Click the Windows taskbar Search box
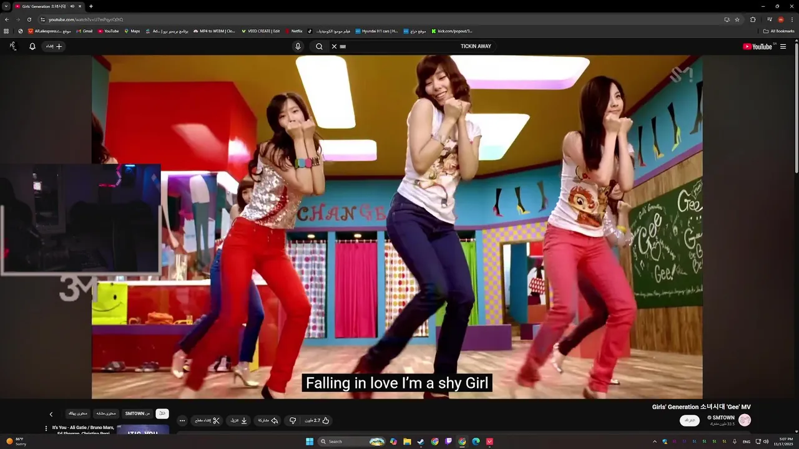This screenshot has height=449, width=799. coord(353,442)
